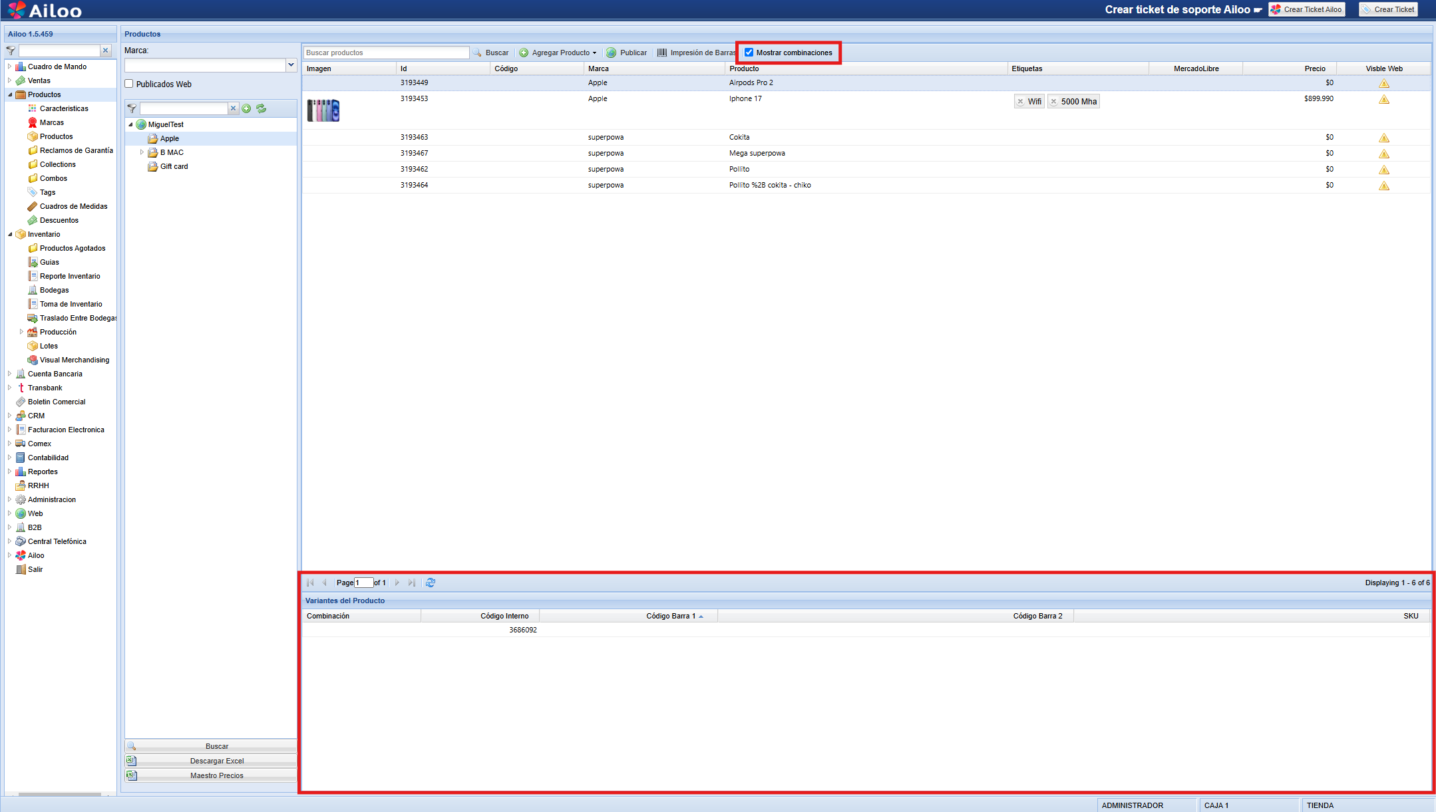Open Marcas in the sidebar menu
Viewport: 1436px width, 812px height.
(x=51, y=122)
